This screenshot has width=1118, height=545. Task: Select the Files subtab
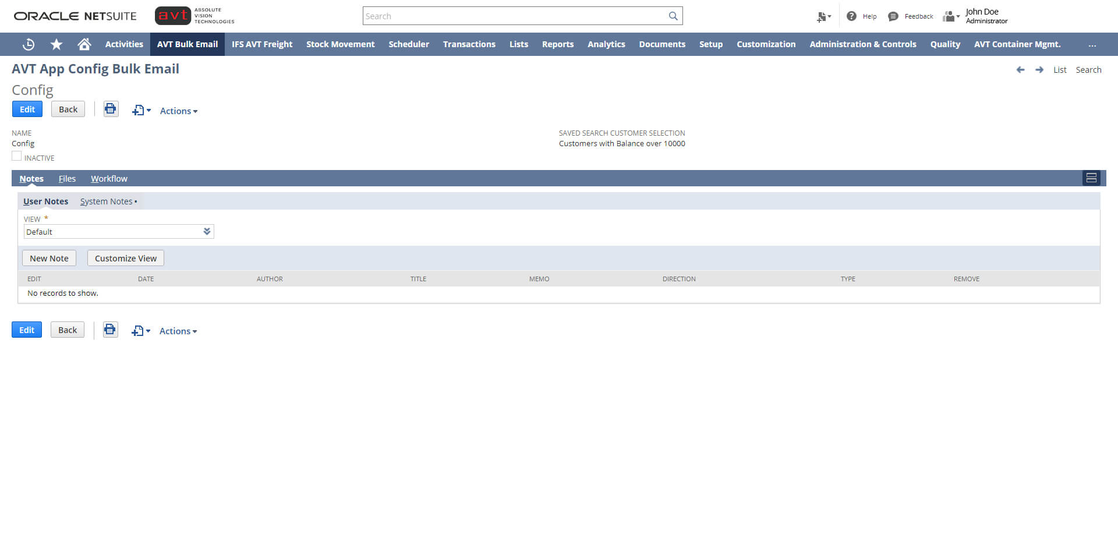67,178
